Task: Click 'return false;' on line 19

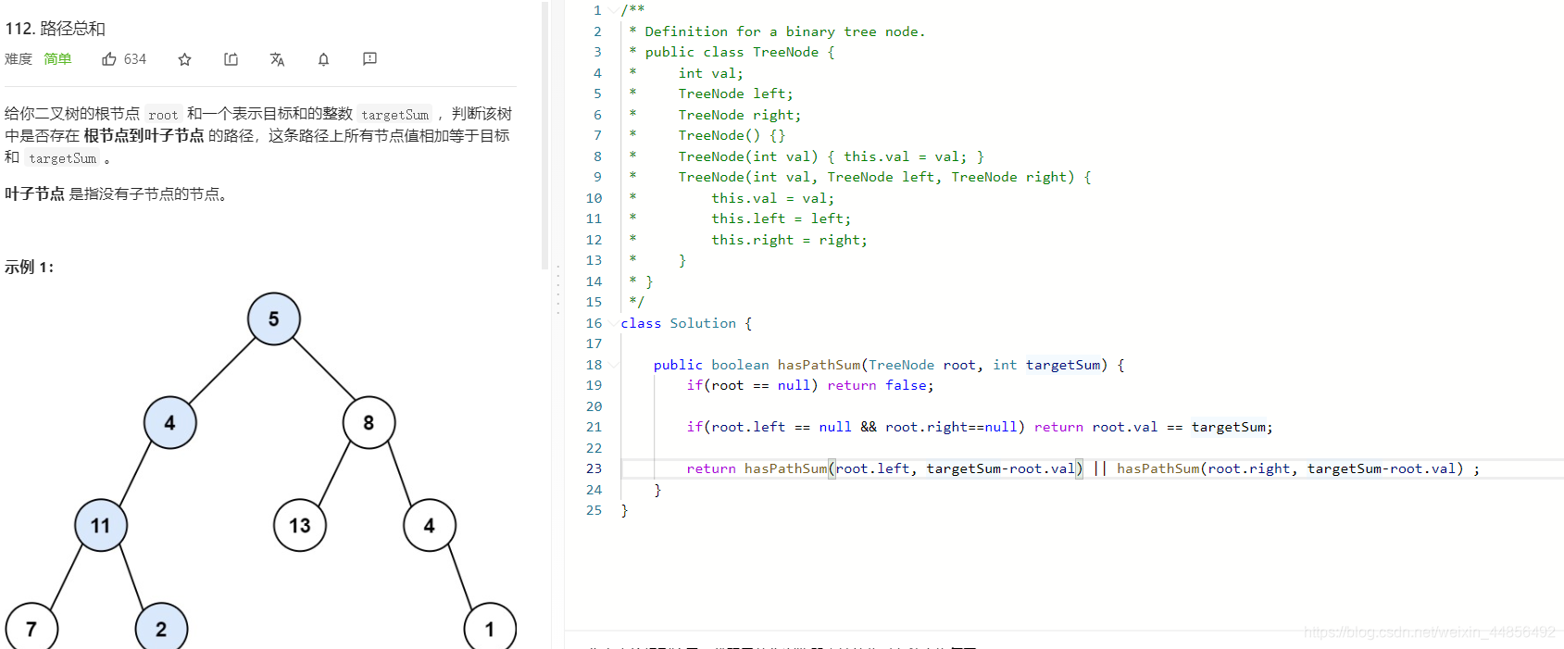Action: coord(881,385)
